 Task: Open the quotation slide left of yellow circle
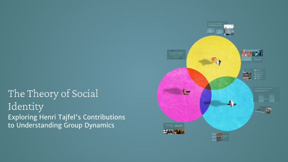176,54
